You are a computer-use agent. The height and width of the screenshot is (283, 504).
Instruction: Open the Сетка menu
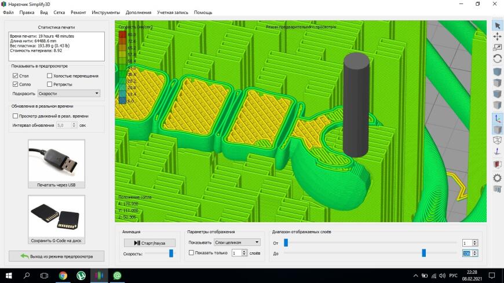pyautogui.click(x=59, y=12)
